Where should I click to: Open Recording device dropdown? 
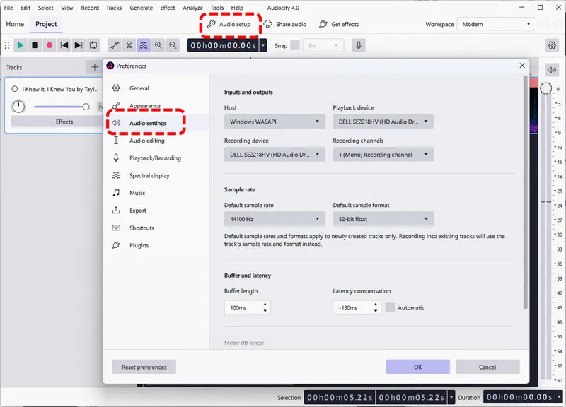pyautogui.click(x=275, y=155)
